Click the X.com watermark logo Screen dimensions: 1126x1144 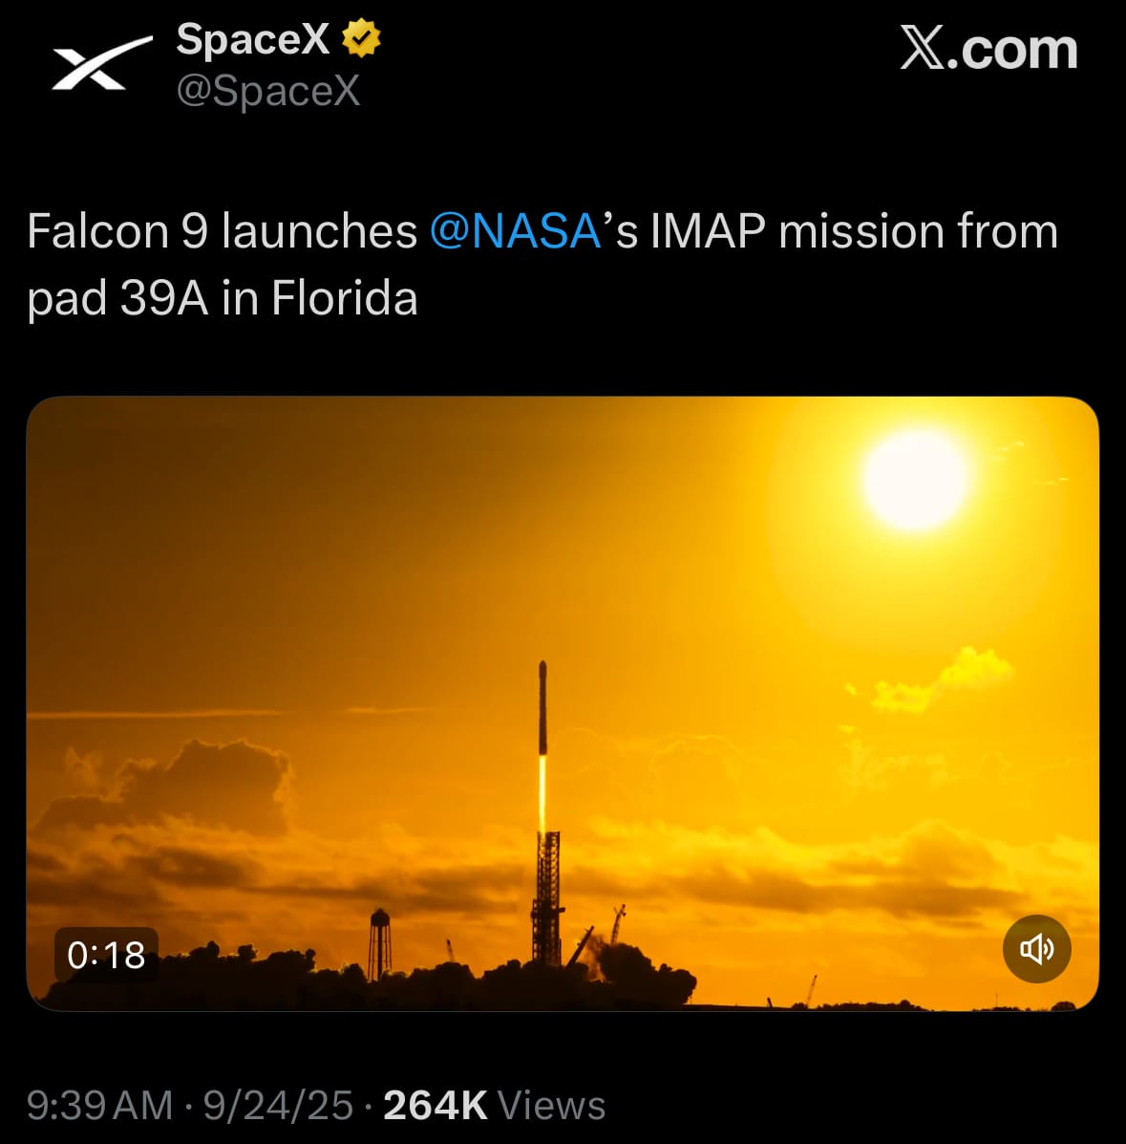click(988, 49)
